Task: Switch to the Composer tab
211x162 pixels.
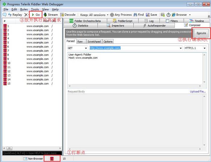Action: (x=192, y=25)
